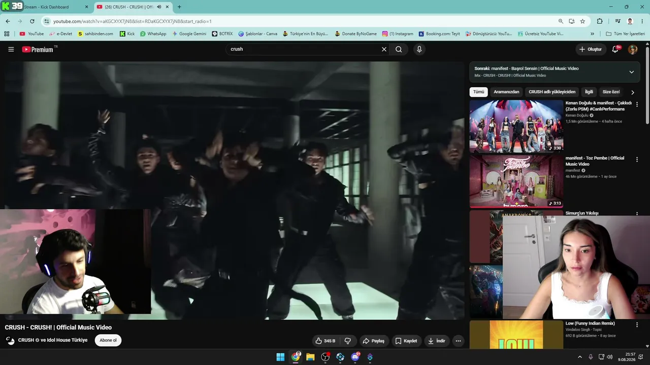Viewport: 650px width, 365px height.
Task: Reload the YouTube page
Action: tap(32, 21)
